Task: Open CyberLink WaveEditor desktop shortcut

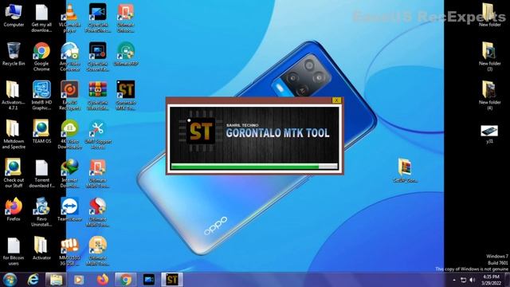Action: point(97,95)
